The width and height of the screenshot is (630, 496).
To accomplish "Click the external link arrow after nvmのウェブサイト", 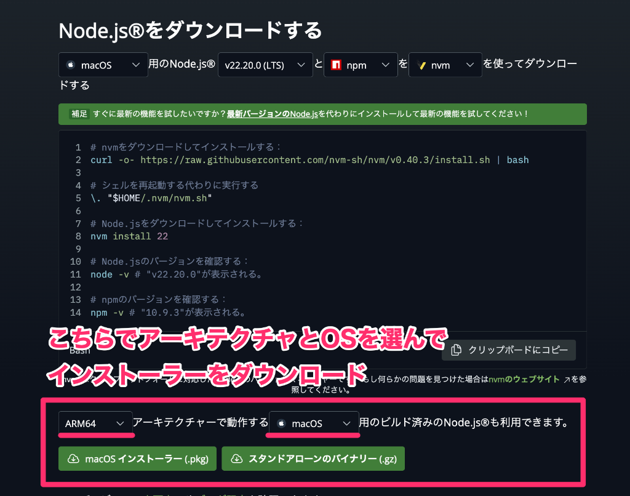I will point(567,380).
